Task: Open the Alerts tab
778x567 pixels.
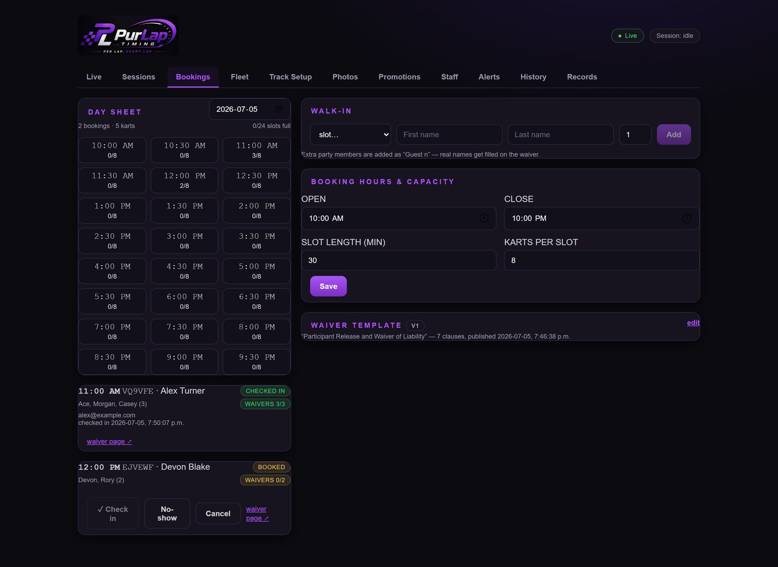Action: click(489, 77)
